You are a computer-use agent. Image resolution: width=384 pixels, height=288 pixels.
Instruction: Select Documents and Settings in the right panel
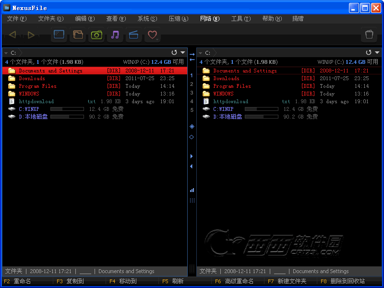[289, 71]
